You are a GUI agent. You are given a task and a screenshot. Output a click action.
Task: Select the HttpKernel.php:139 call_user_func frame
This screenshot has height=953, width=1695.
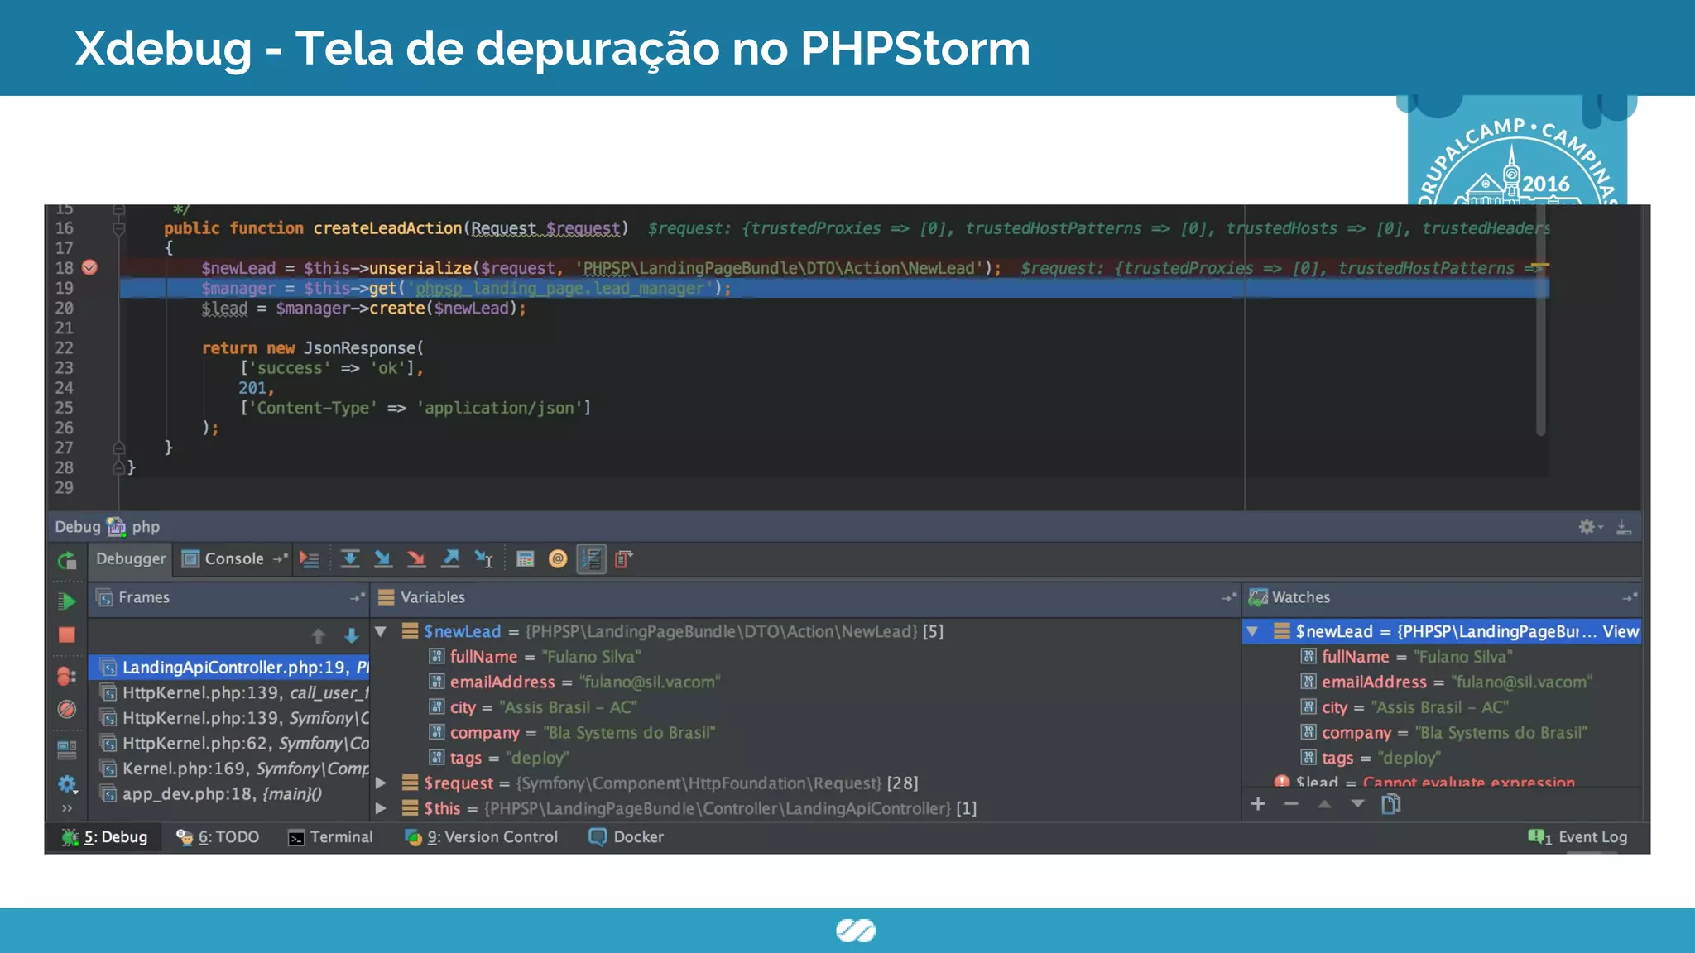[x=228, y=693]
